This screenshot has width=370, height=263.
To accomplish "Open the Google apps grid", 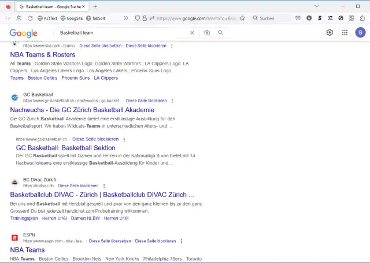I will tap(345, 32).
